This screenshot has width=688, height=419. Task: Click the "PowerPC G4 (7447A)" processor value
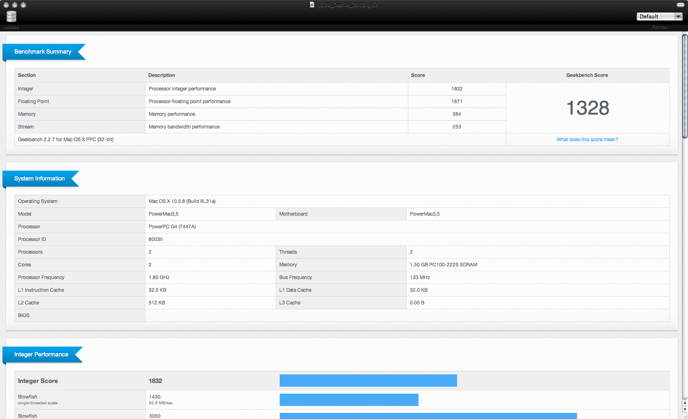point(172,227)
